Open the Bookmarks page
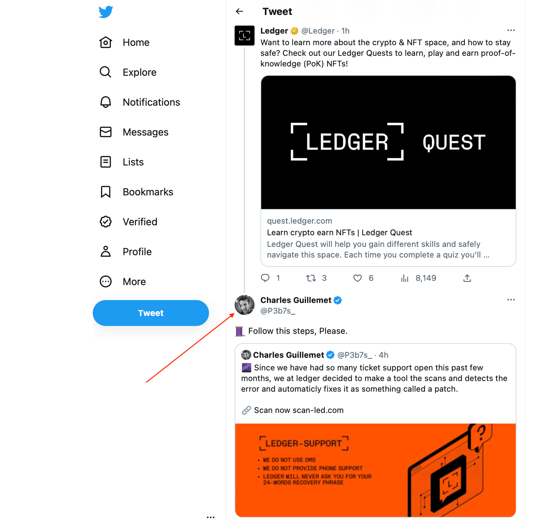The image size is (537, 523). [x=148, y=192]
